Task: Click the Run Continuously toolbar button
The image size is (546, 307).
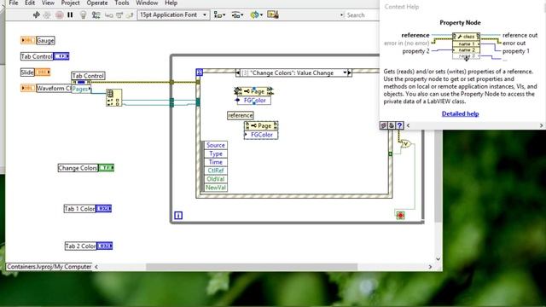Action: [47, 15]
